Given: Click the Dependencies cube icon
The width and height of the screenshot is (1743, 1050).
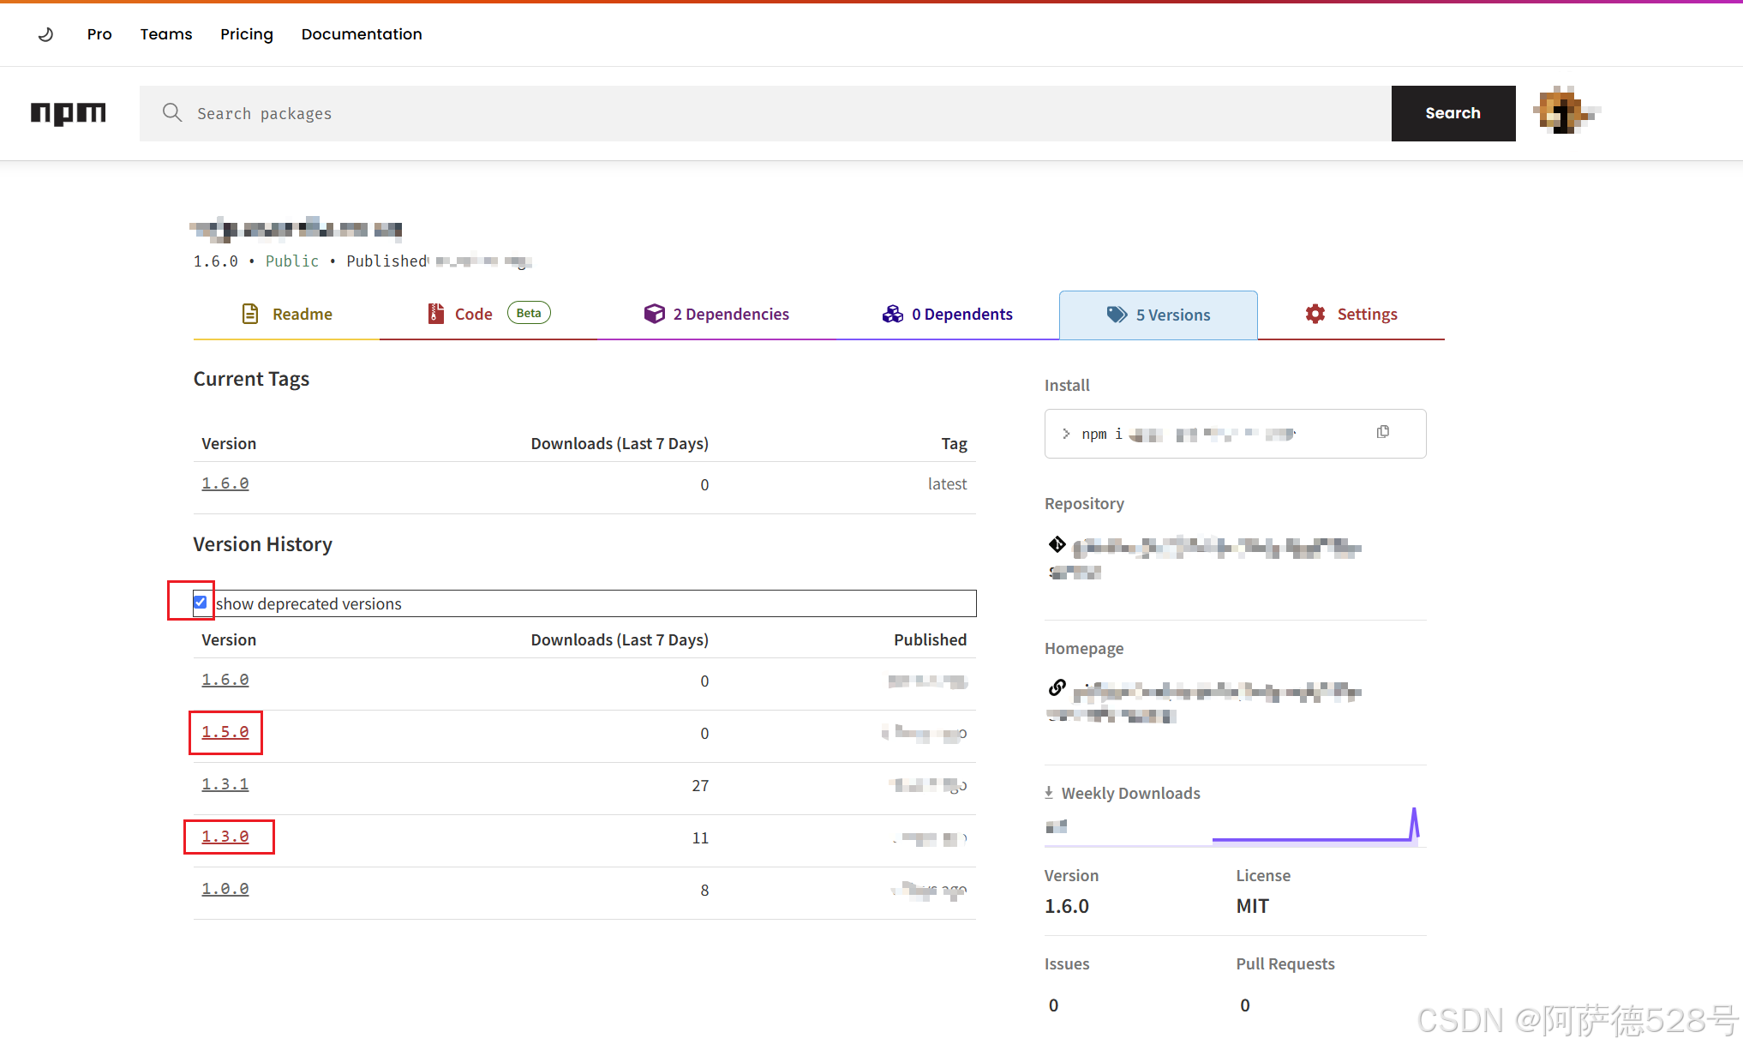Looking at the screenshot, I should pos(655,314).
